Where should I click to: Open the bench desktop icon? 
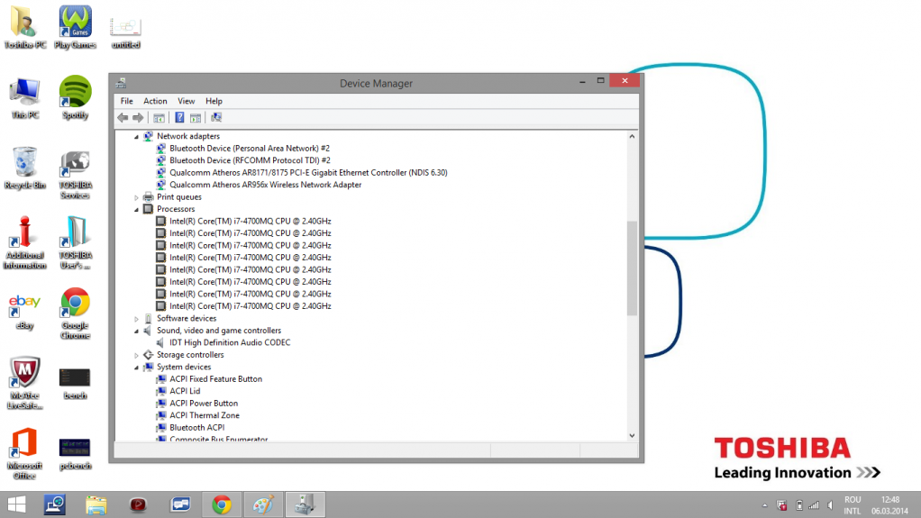[75, 384]
